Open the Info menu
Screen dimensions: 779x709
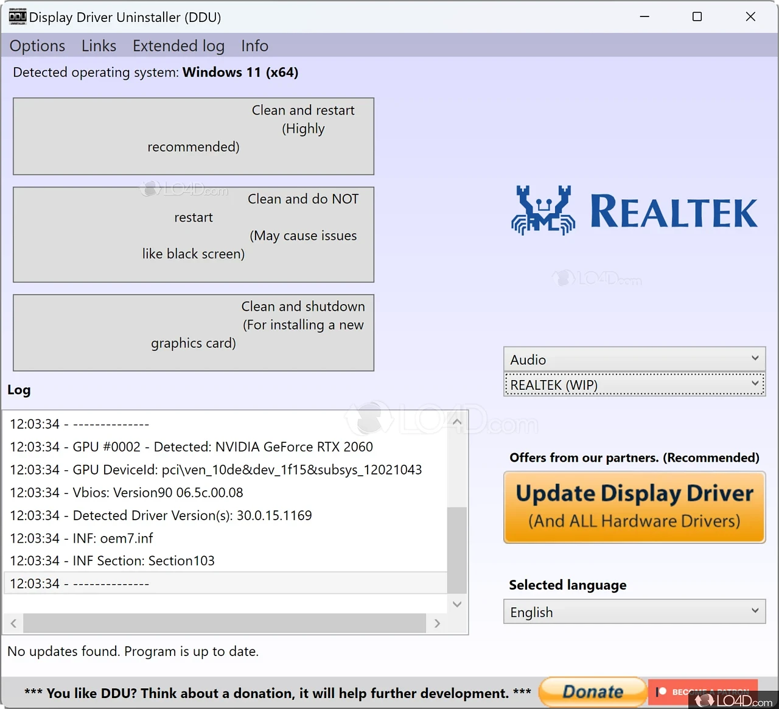click(x=254, y=46)
